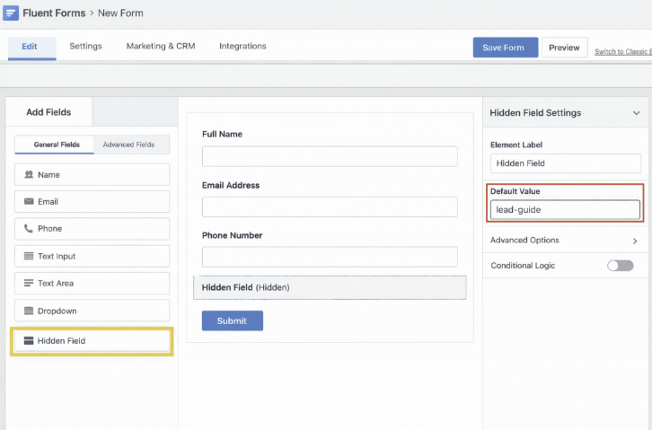Viewport: 652px width, 430px height.
Task: Click the Default Value input field
Action: [x=565, y=210]
